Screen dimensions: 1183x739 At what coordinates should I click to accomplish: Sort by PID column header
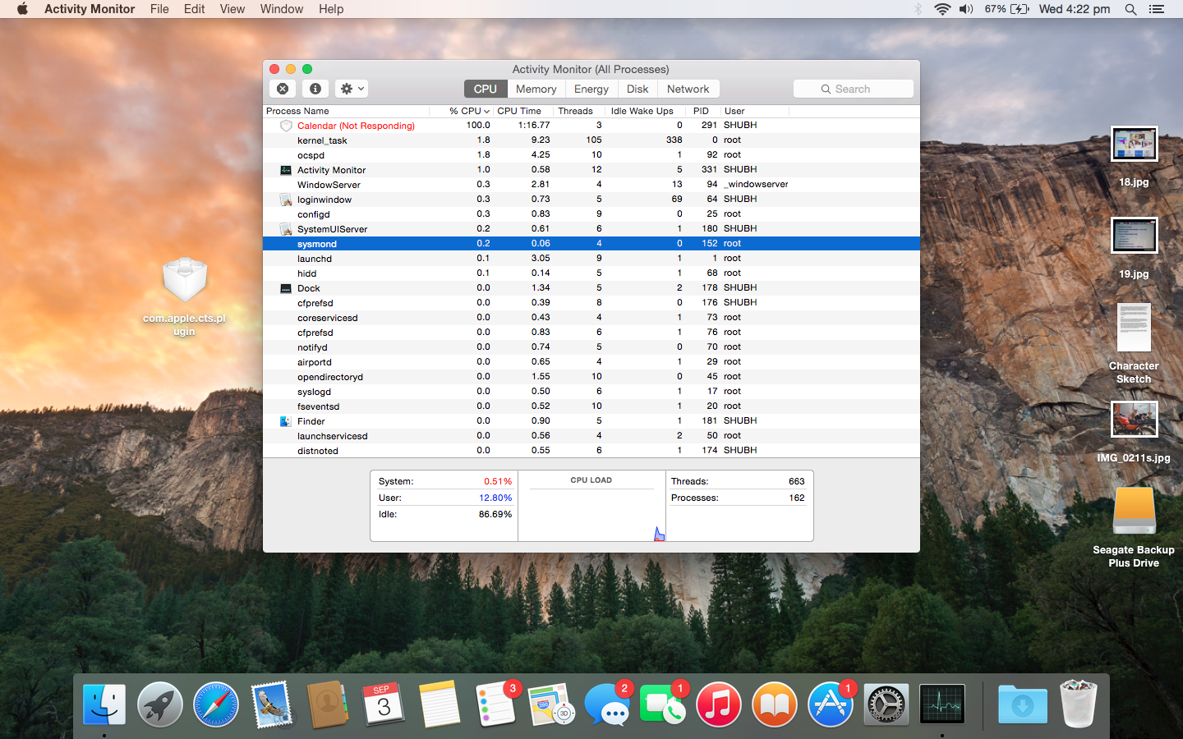tap(703, 111)
